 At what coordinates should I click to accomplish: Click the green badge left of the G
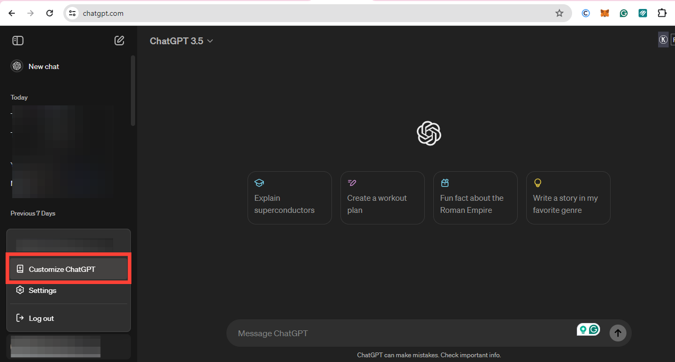point(583,330)
